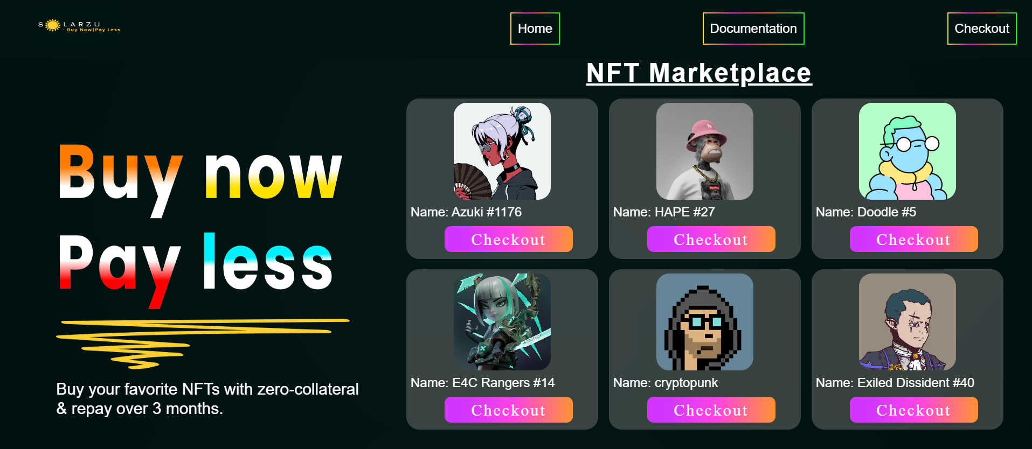1032x449 pixels.
Task: Checkout the HAPE #27 NFT
Action: tap(711, 239)
